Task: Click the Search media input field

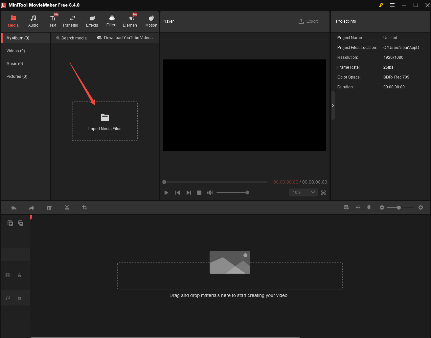Action: [71, 37]
